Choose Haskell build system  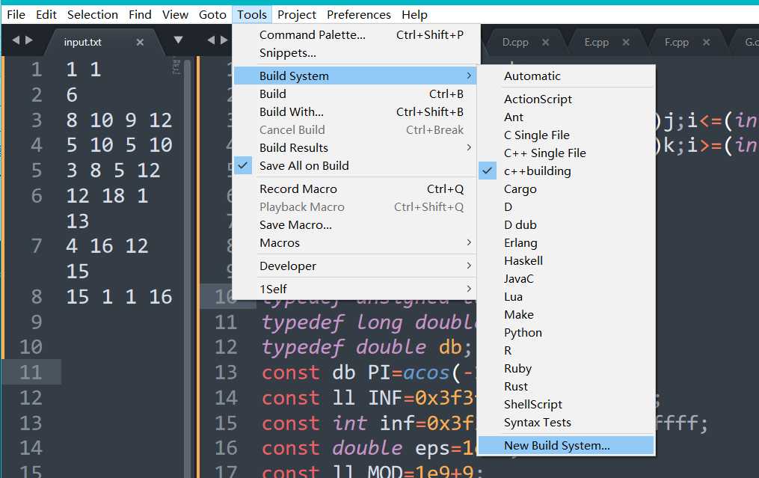[x=566, y=260]
